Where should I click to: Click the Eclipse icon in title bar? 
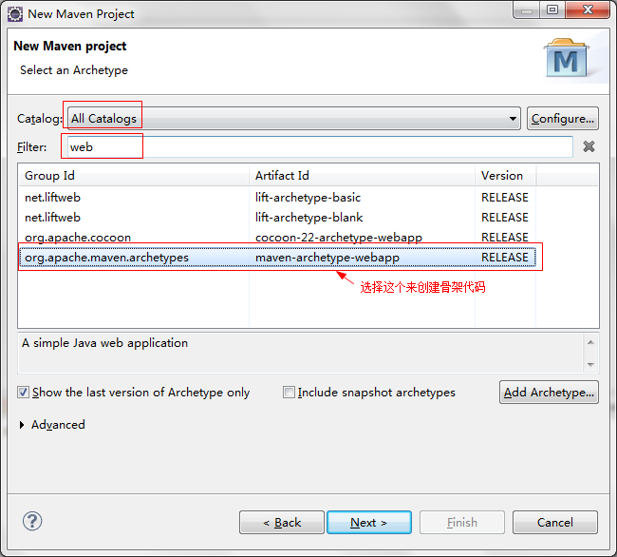pos(15,14)
